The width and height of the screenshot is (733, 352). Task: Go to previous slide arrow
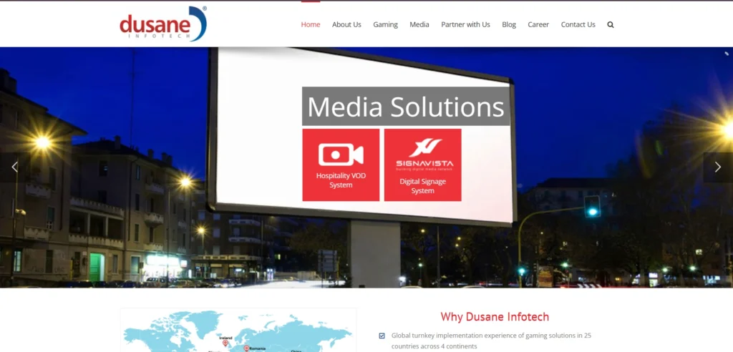(15, 167)
